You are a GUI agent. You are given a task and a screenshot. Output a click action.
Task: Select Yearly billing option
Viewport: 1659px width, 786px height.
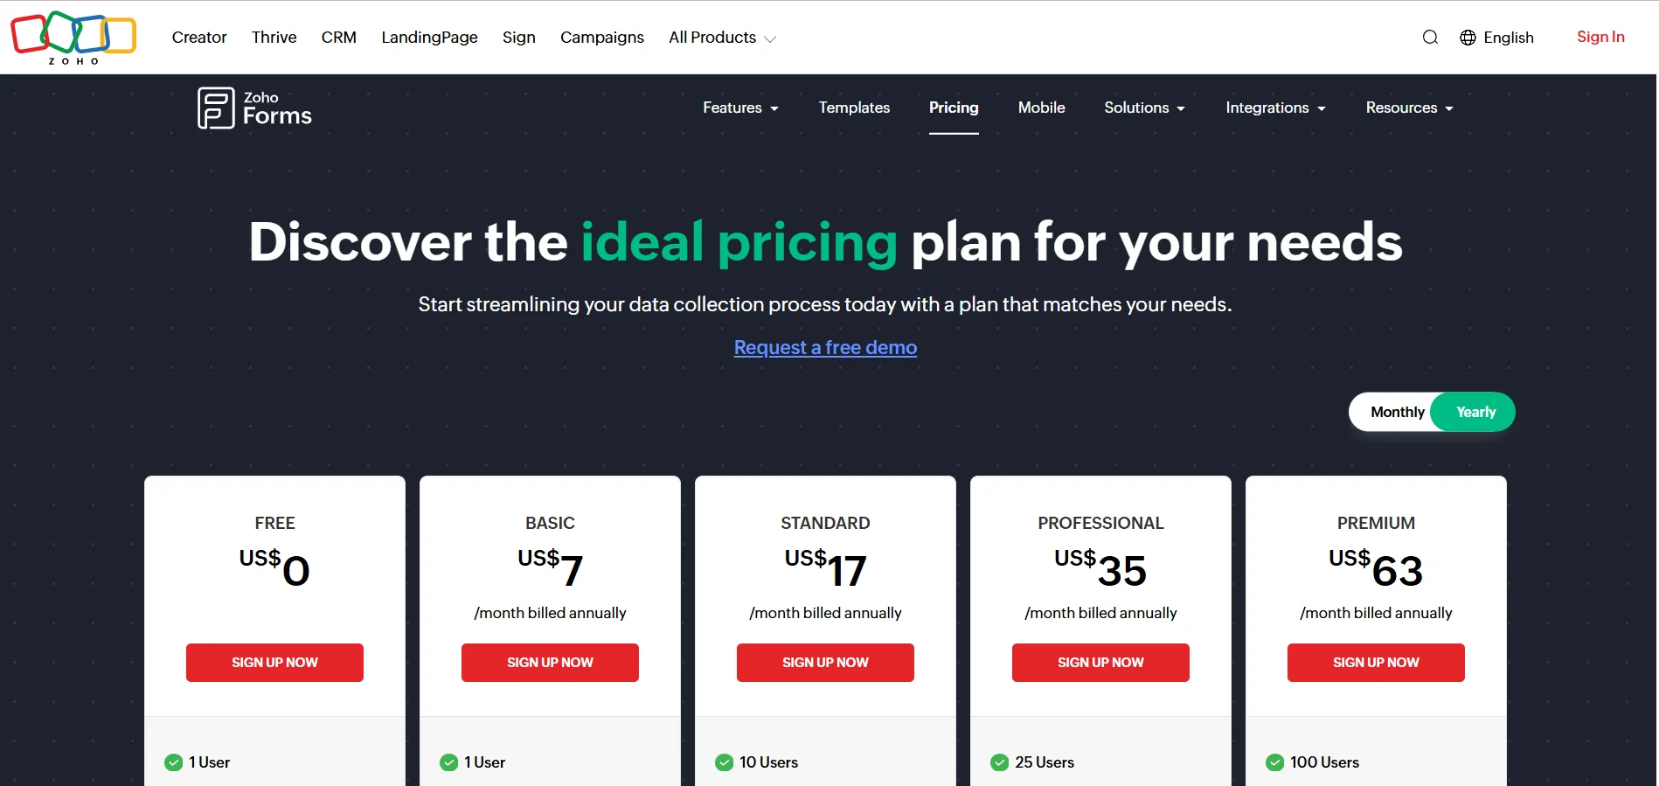click(1473, 412)
